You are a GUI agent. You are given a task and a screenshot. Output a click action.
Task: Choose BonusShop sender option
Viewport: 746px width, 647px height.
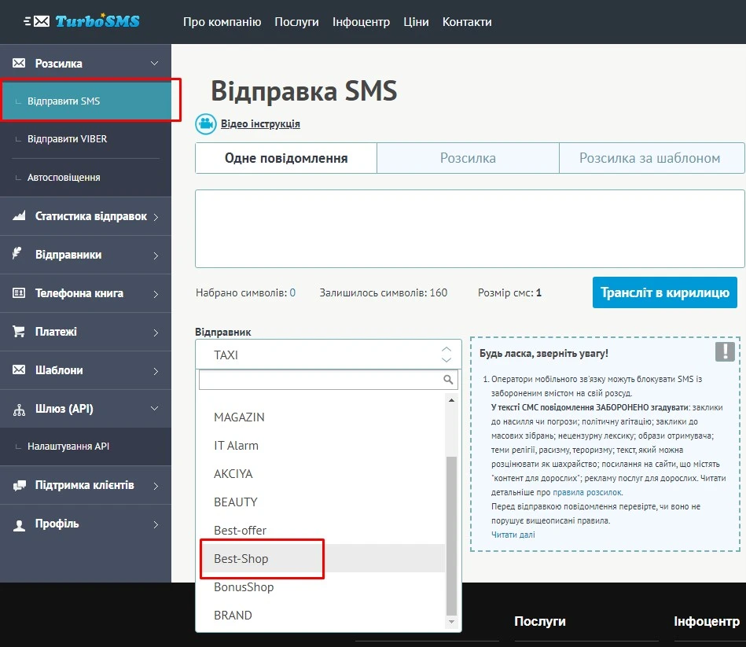(244, 586)
